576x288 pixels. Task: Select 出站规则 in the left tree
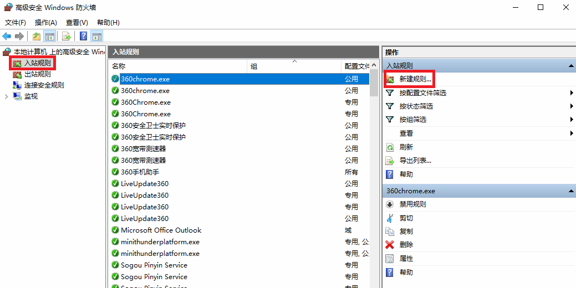pos(37,74)
